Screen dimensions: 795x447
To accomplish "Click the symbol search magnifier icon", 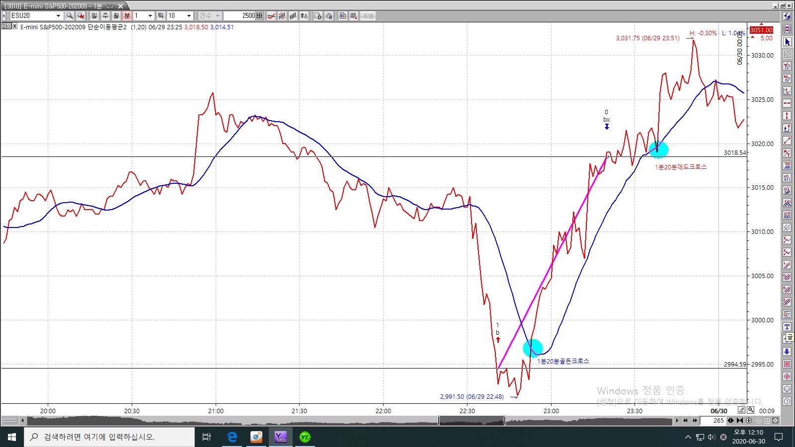I will 70,16.
